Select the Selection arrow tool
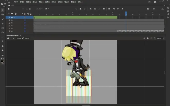 (3, 10)
